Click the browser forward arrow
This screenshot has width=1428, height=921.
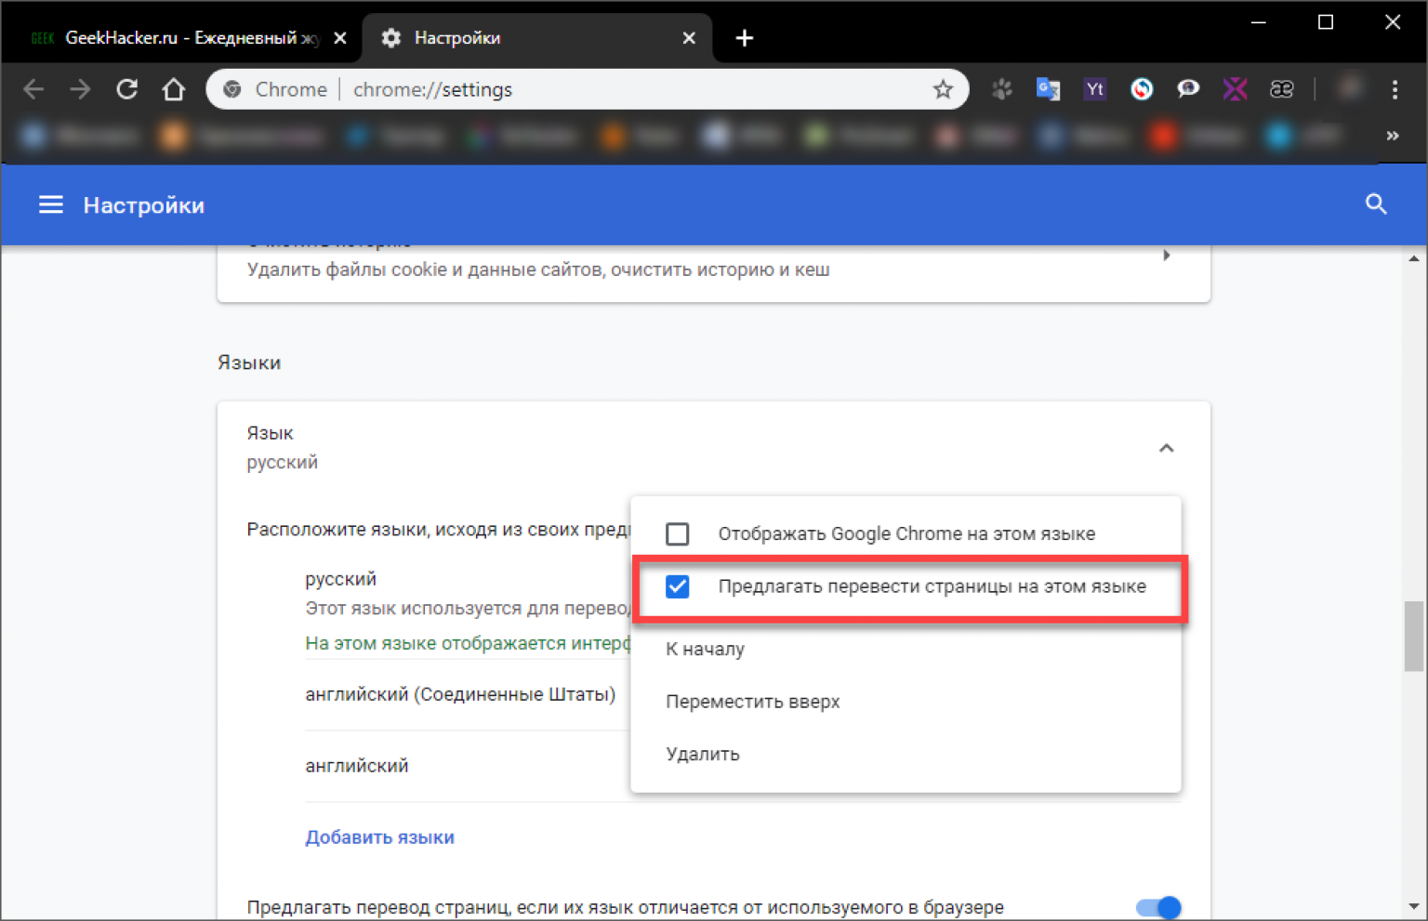(81, 89)
